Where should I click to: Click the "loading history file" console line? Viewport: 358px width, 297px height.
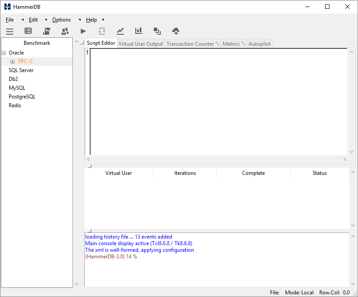(129, 237)
